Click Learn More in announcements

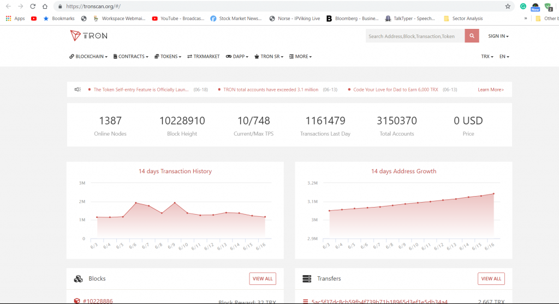click(491, 90)
